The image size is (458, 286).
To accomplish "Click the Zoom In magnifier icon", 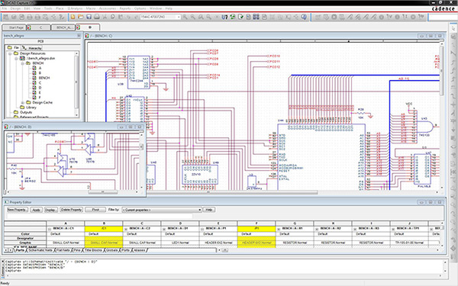I will (185, 17).
